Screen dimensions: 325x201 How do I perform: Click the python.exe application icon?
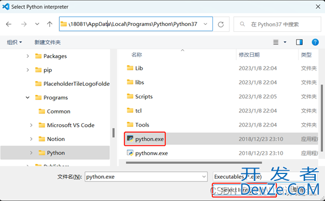(x=130, y=138)
